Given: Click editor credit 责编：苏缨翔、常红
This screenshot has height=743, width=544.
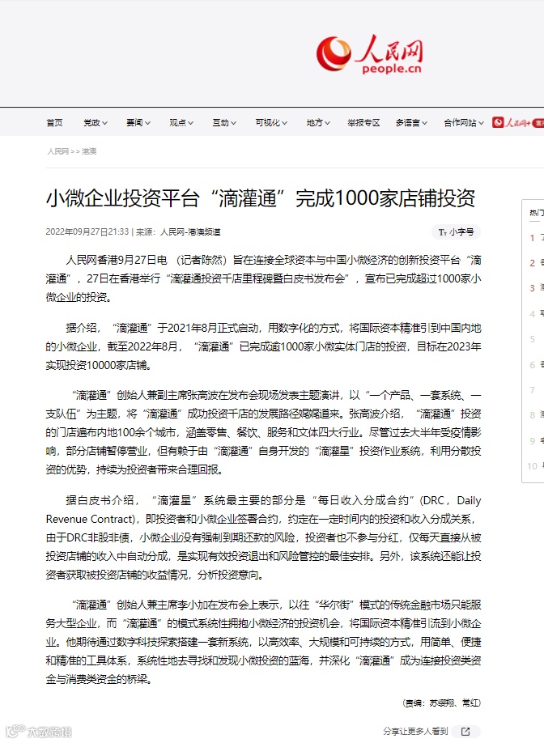Looking at the screenshot, I should pos(441,703).
